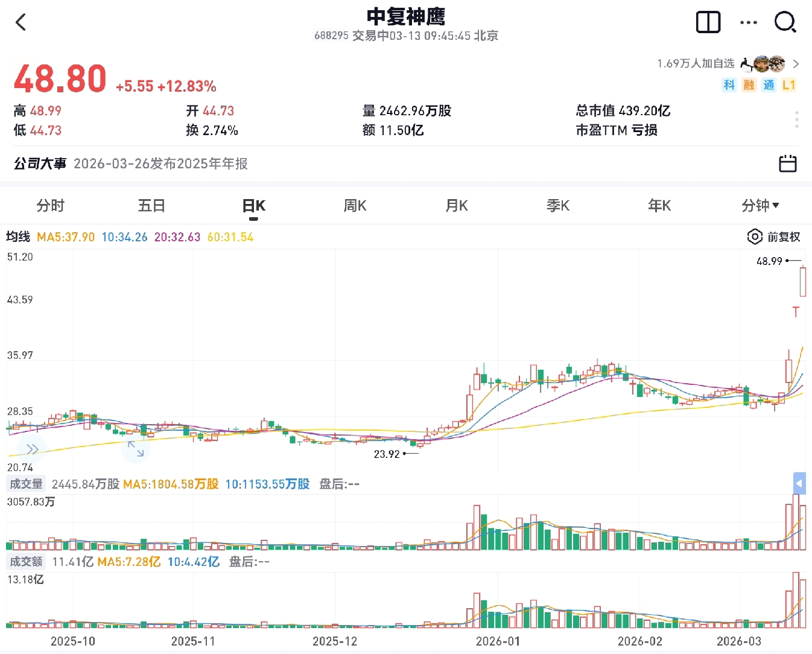Switch to the 分时 tab

click(x=50, y=206)
